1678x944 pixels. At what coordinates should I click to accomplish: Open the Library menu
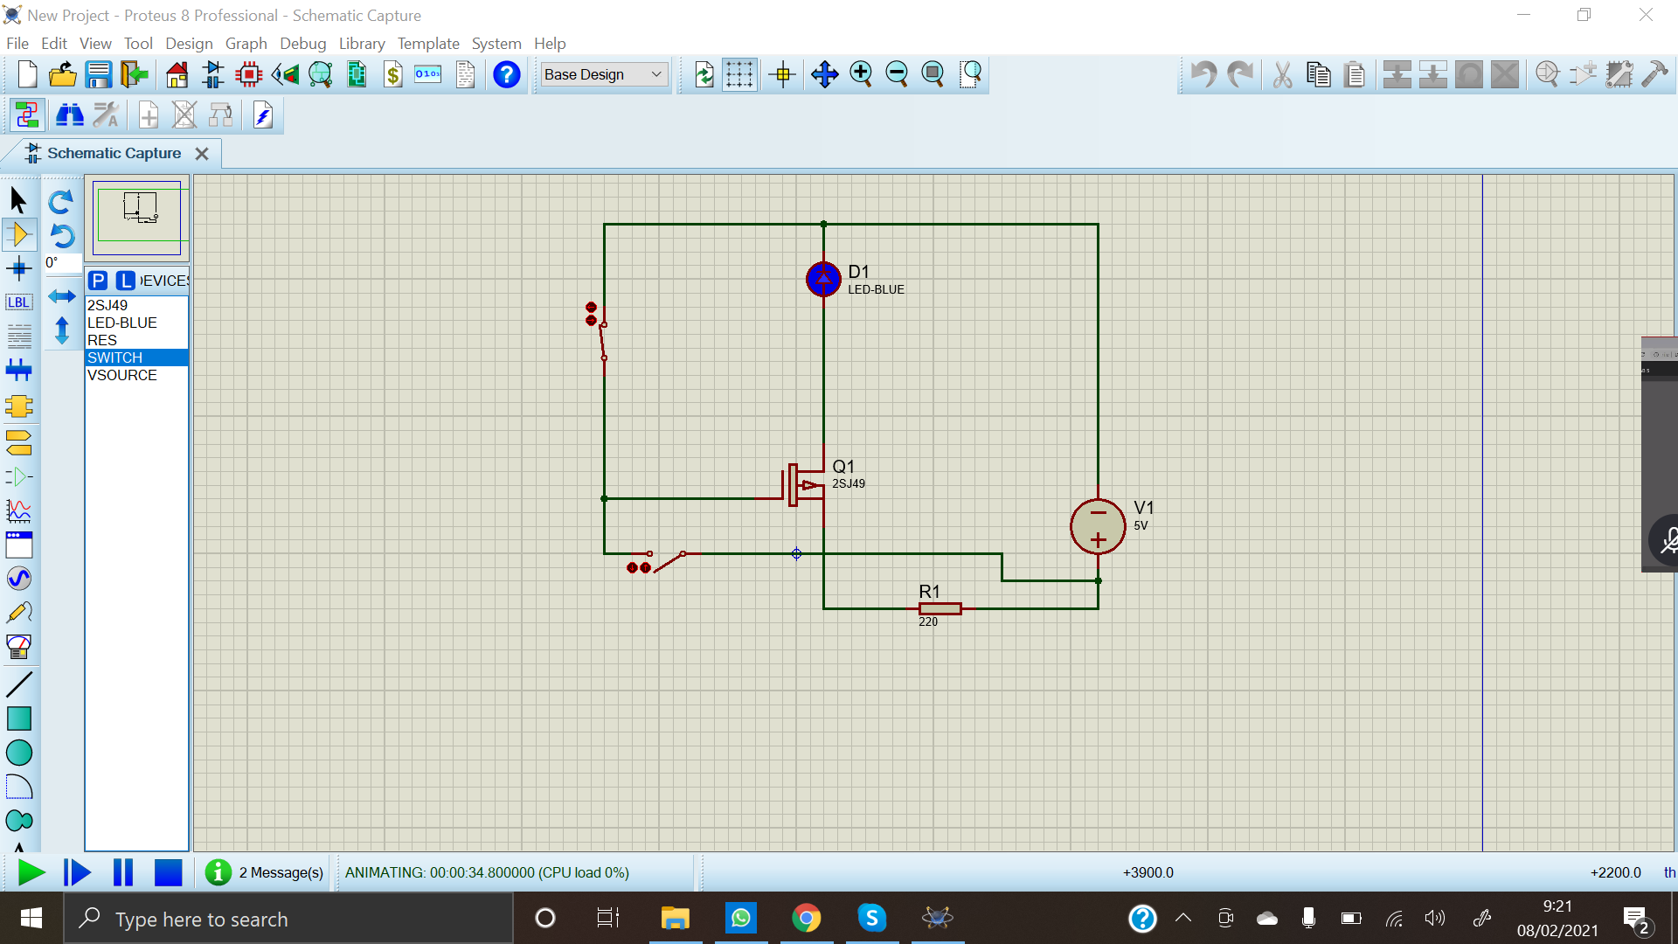point(361,44)
